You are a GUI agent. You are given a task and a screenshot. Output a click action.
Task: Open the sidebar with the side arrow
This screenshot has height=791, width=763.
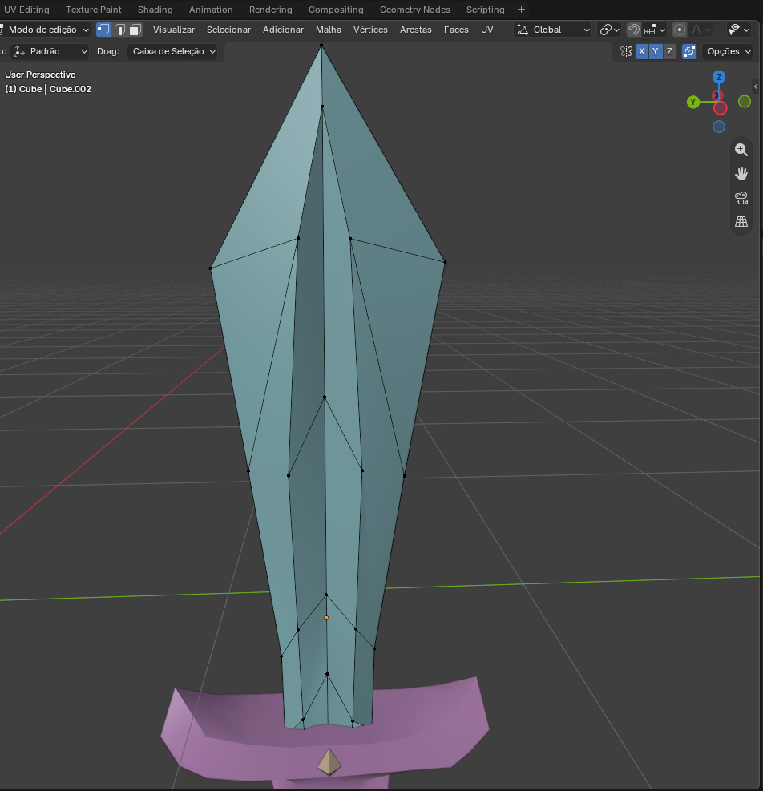tap(756, 87)
